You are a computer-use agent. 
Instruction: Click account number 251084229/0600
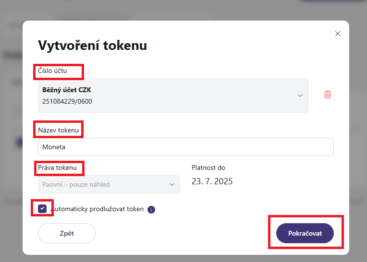click(x=67, y=101)
